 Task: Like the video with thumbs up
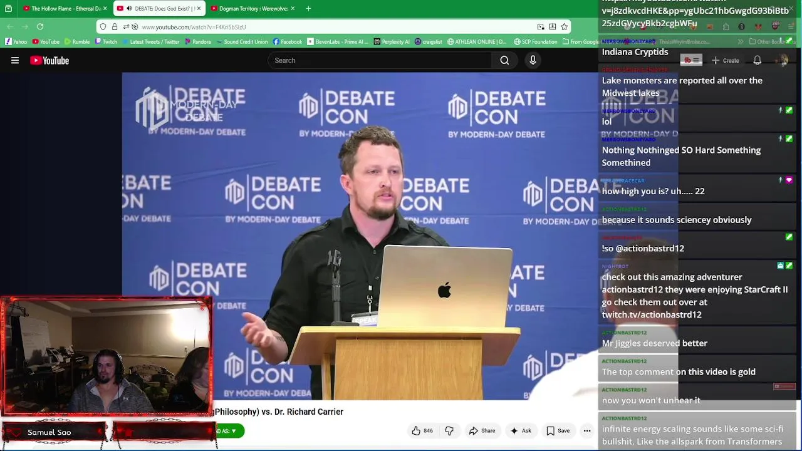[416, 431]
